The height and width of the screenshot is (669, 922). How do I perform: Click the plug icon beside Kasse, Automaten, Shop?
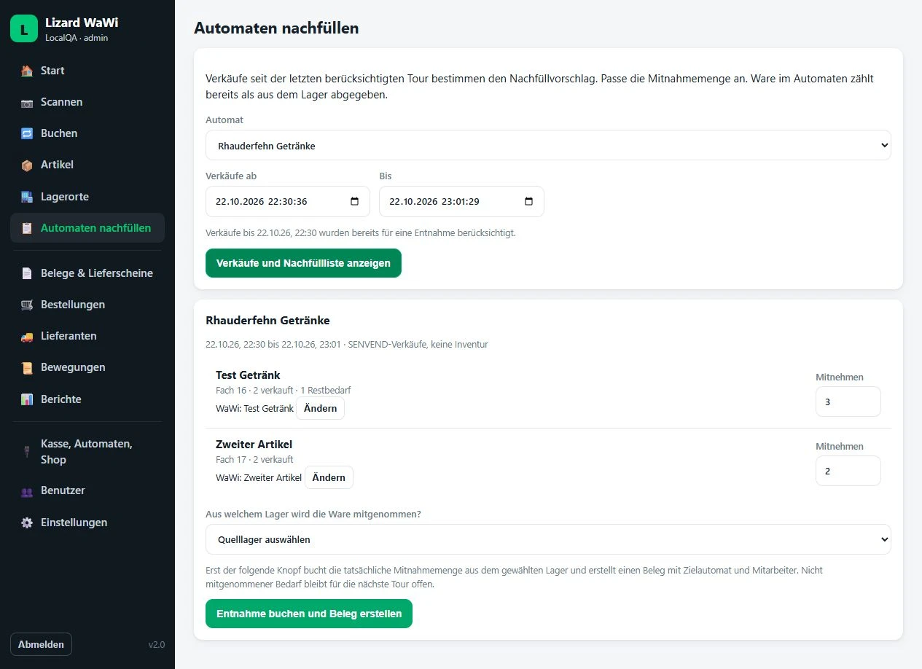tap(27, 452)
